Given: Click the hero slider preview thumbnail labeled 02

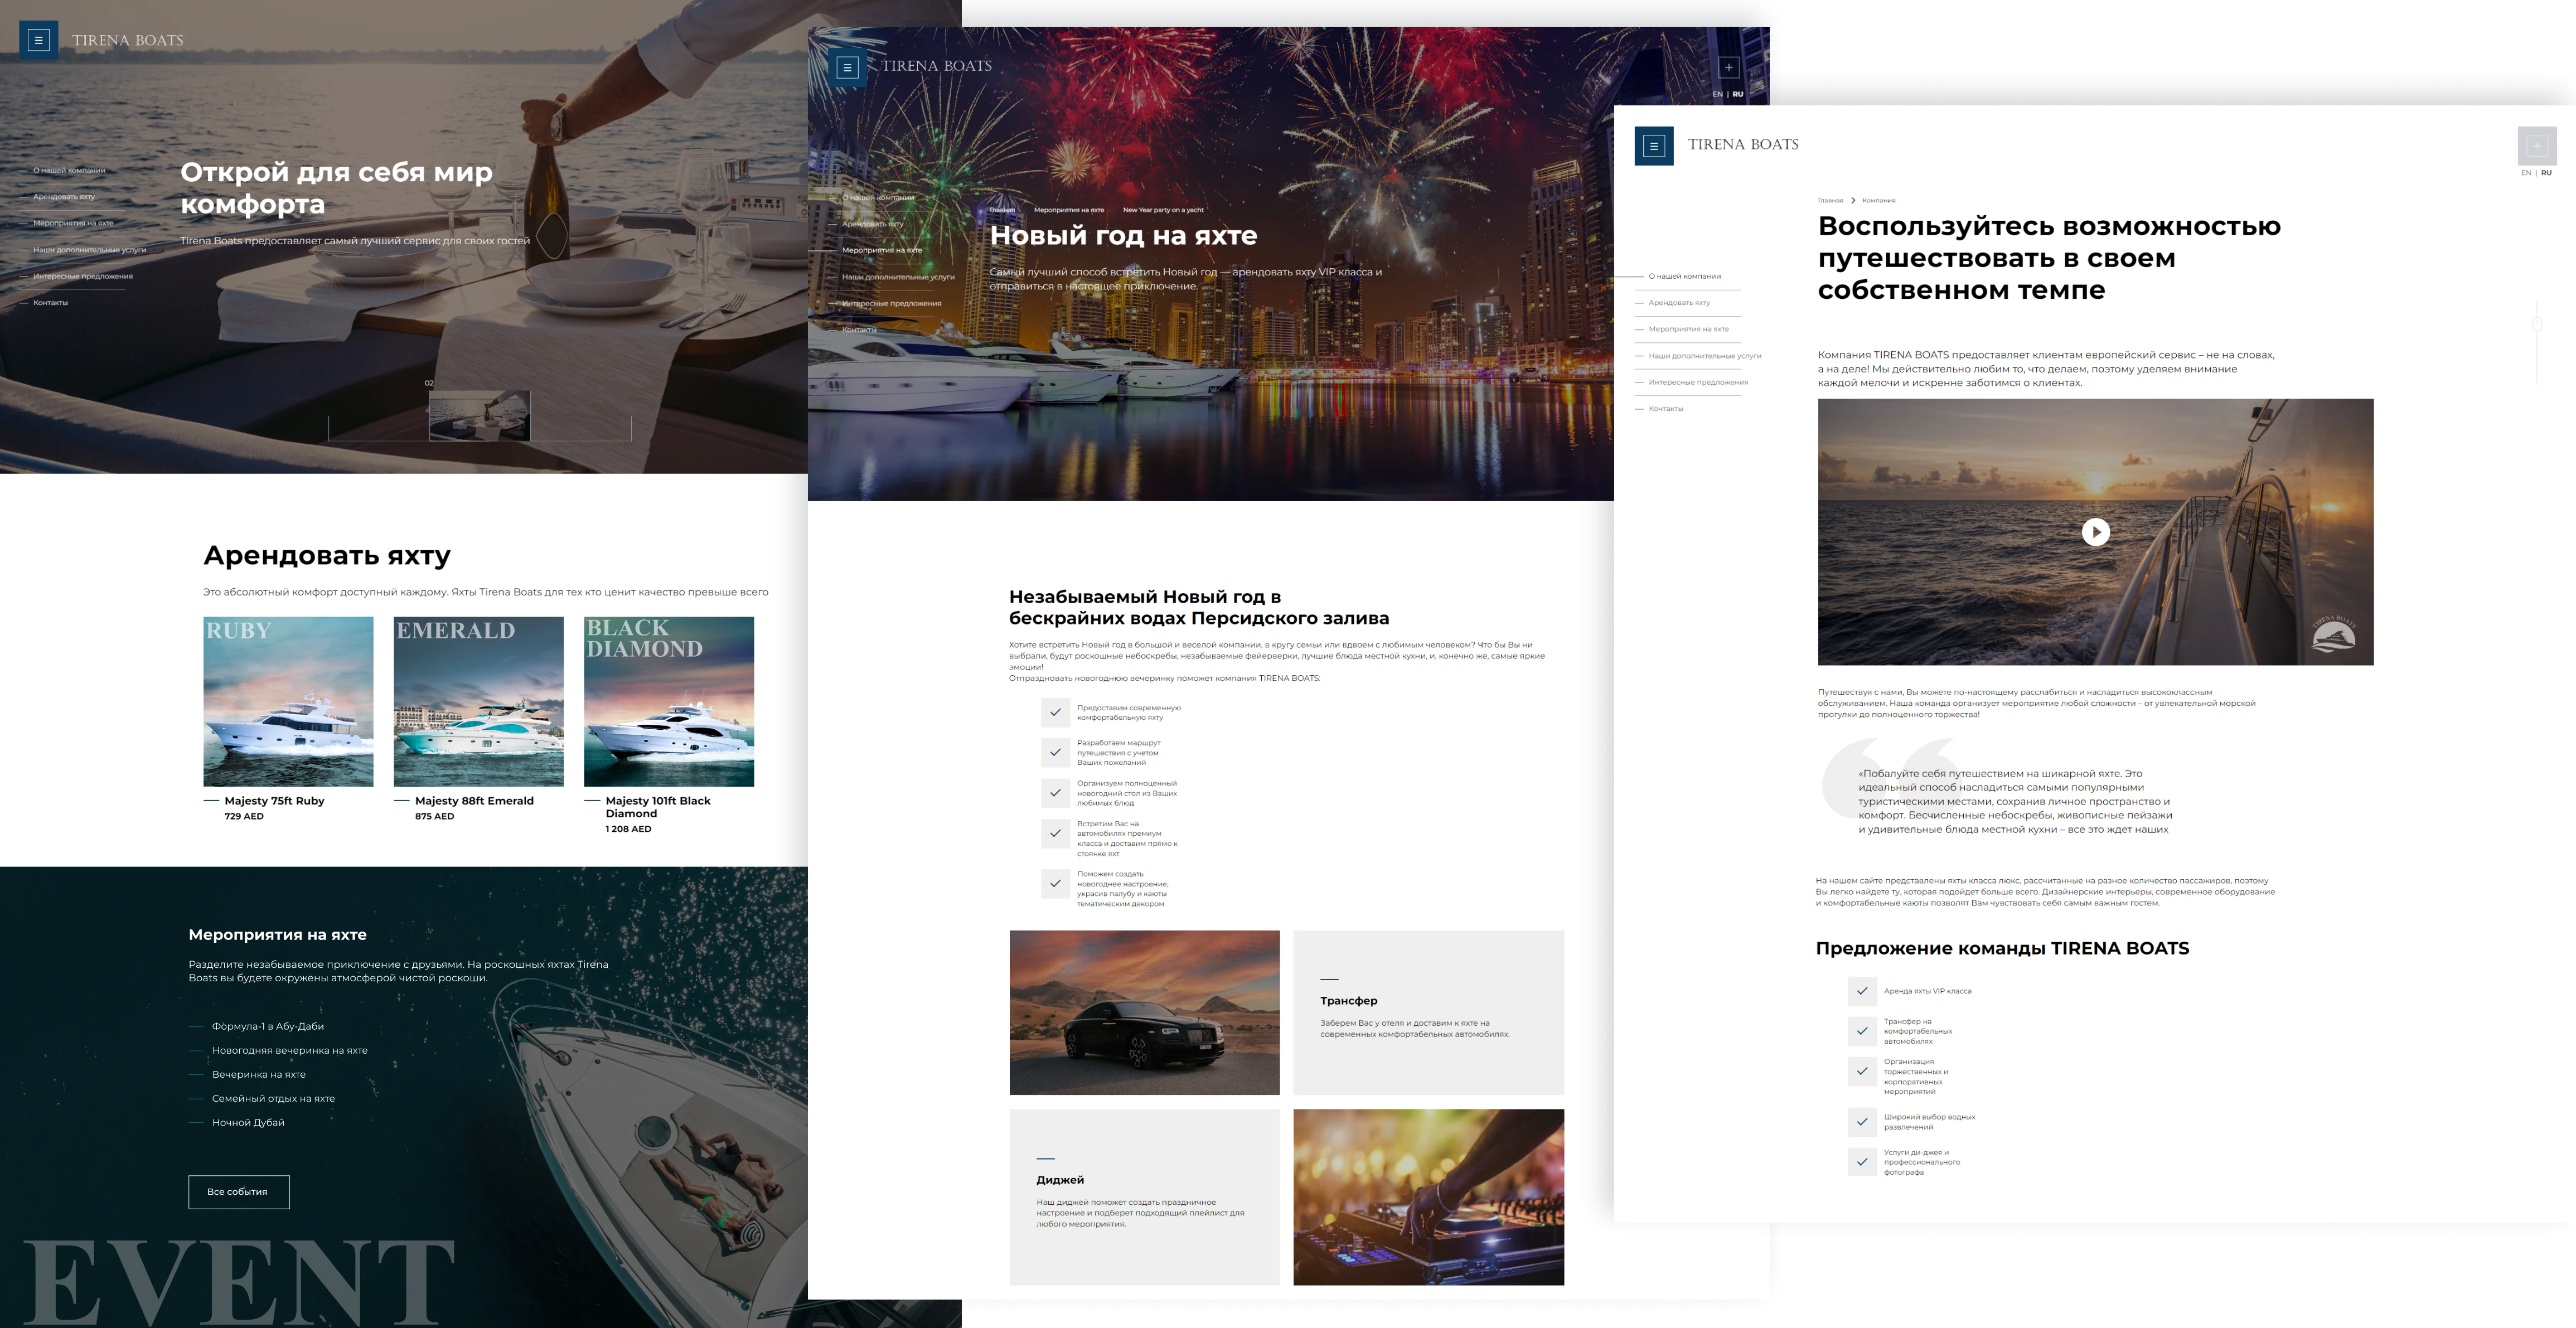Looking at the screenshot, I should point(479,416).
